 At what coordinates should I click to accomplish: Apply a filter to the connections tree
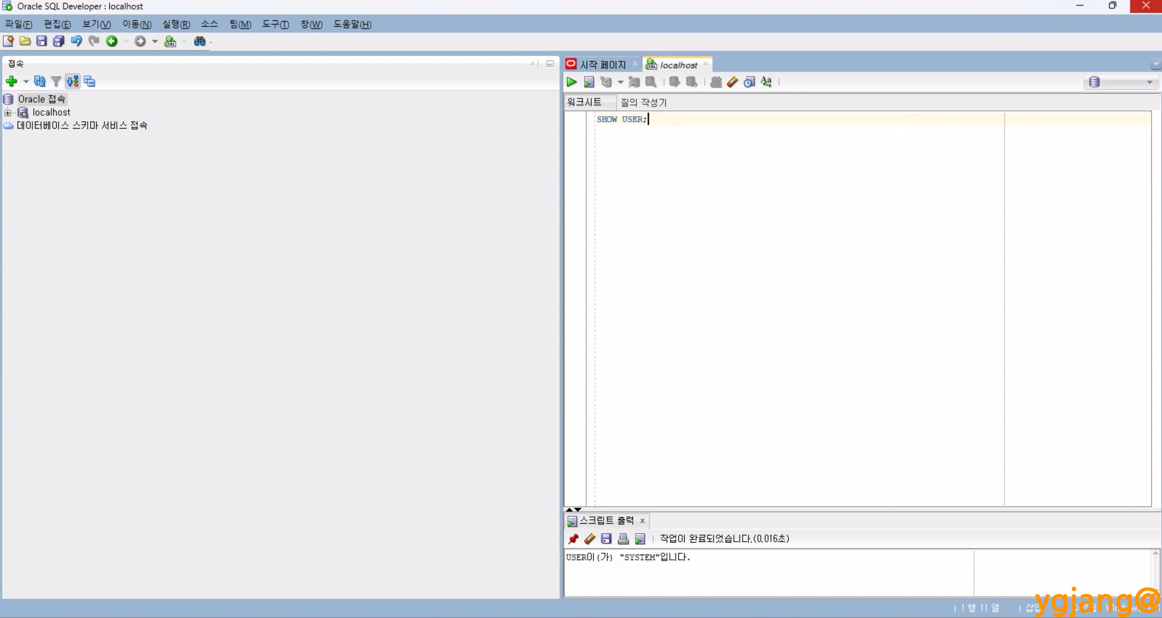tap(56, 81)
